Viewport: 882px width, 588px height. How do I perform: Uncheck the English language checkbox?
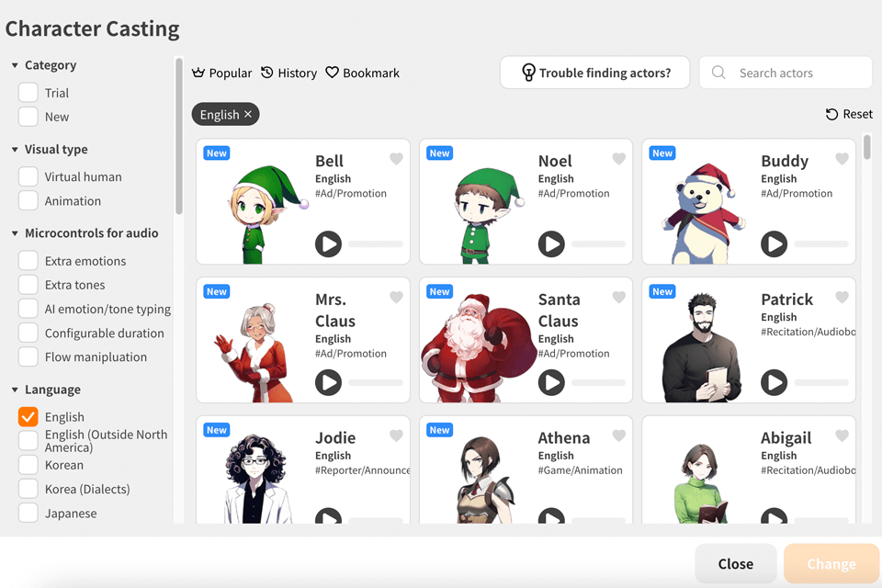click(28, 417)
